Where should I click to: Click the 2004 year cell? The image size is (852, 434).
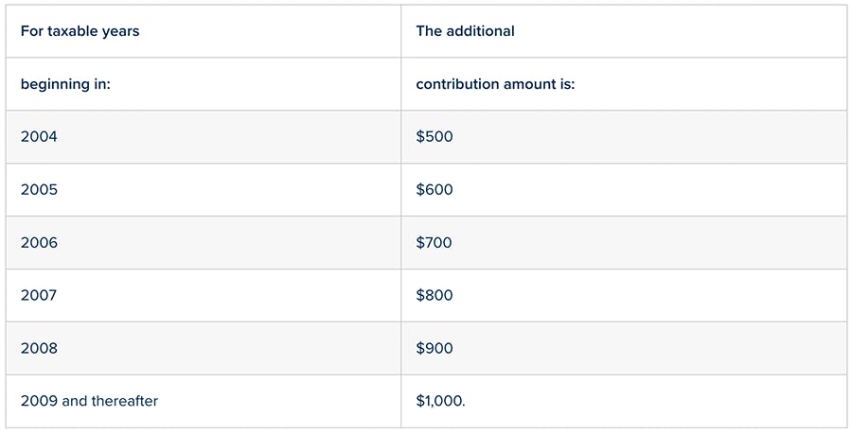[x=204, y=137]
